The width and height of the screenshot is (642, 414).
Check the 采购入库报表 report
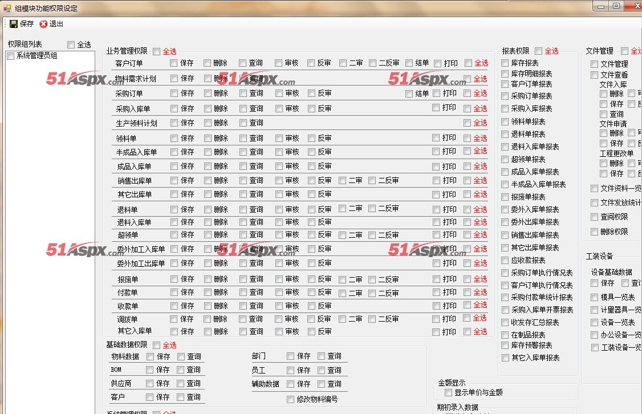(x=505, y=109)
